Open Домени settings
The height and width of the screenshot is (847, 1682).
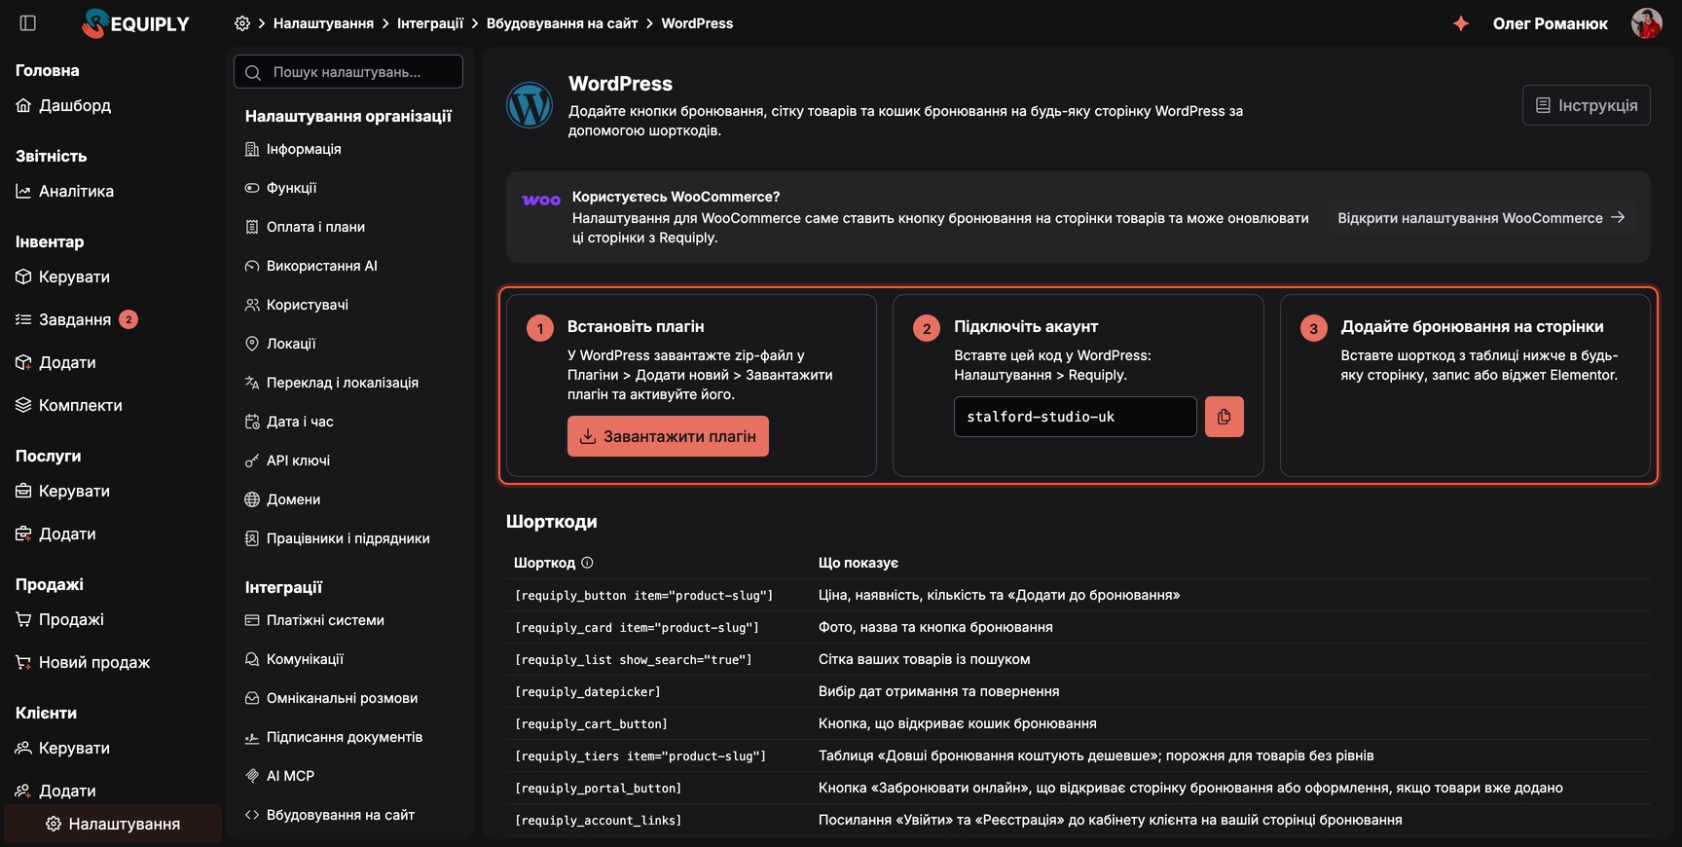tap(282, 499)
